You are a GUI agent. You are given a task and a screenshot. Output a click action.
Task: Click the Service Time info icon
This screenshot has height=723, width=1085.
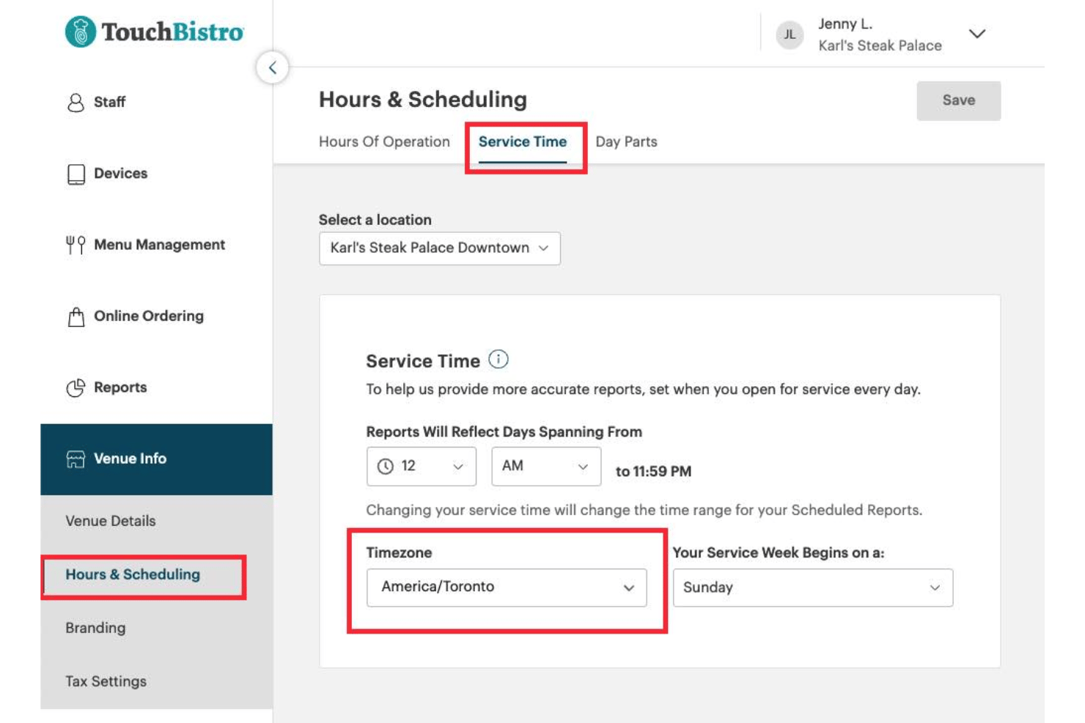[499, 359]
